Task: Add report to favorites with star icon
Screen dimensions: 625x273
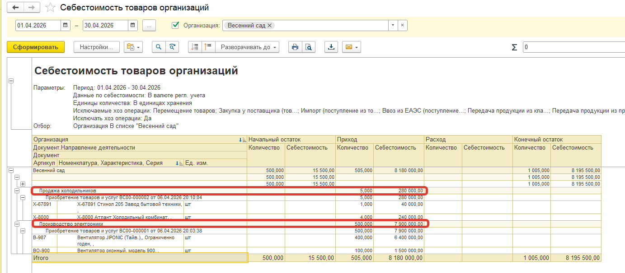Action: pyautogui.click(x=51, y=8)
